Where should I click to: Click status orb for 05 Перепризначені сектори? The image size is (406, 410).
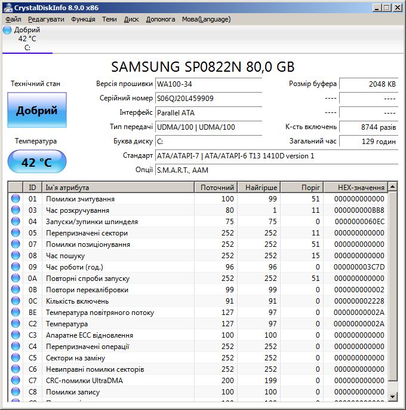16,232
